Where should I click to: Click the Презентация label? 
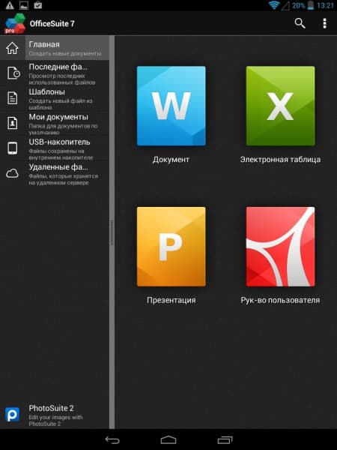click(x=171, y=300)
